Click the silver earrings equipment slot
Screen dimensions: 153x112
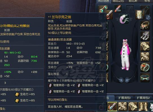click(x=145, y=36)
